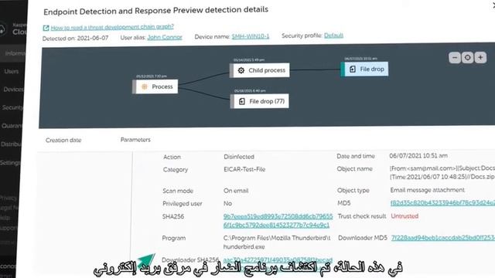
Task: Open the Downloader MD5 hash link
Action: 443,238
